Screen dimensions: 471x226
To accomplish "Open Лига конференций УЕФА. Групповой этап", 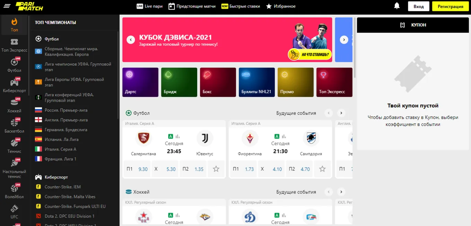I will (73, 97).
